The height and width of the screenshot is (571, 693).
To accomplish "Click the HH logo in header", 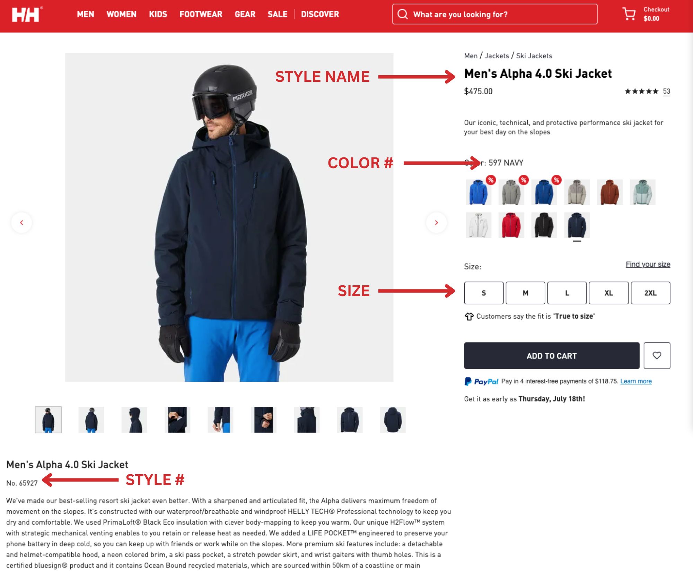I will click(27, 14).
